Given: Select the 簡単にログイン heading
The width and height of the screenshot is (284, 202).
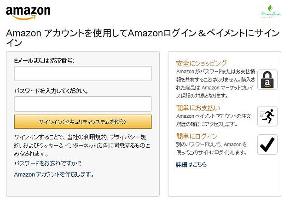Looking at the screenshot, I should pyautogui.click(x=197, y=136).
